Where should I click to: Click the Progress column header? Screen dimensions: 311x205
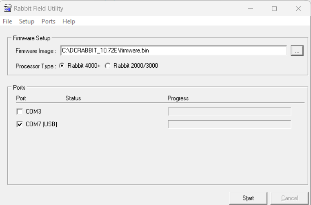(x=178, y=98)
